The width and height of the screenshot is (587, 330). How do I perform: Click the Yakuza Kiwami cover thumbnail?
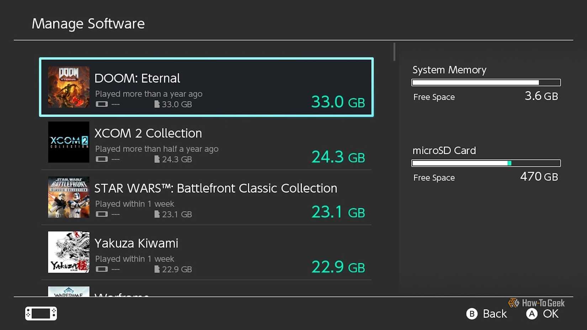tap(69, 252)
